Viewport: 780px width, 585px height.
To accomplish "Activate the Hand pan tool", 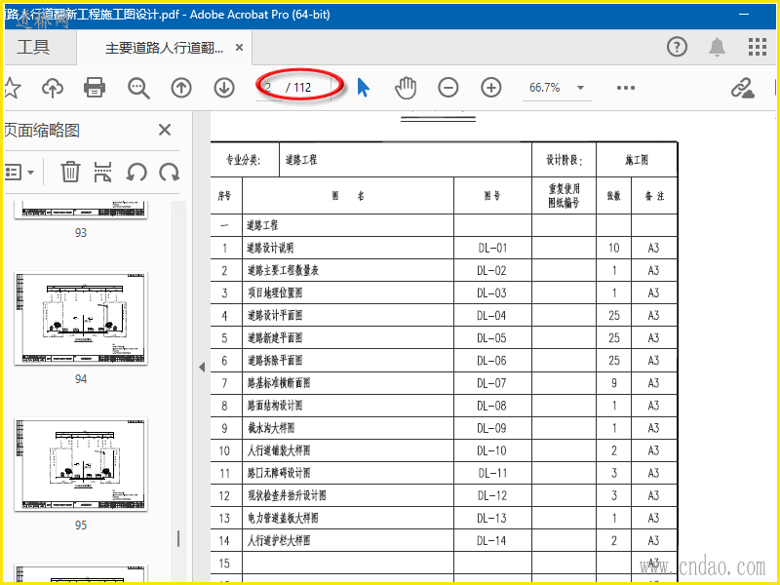I will coord(406,88).
